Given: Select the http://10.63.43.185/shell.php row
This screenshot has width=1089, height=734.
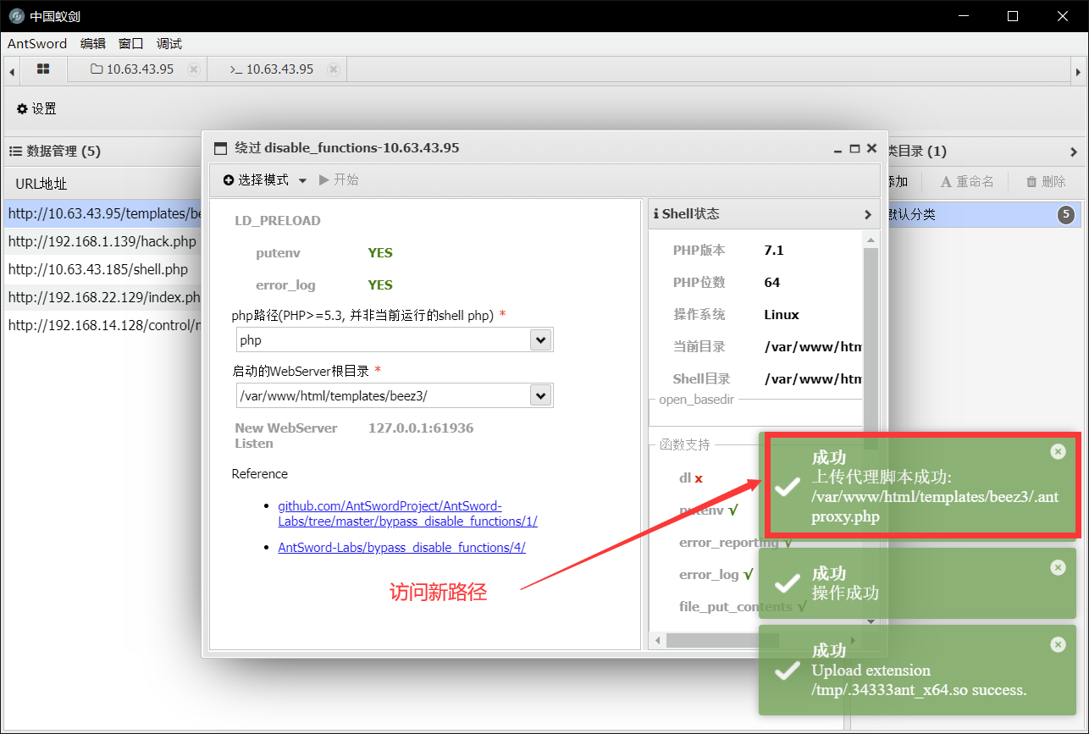Looking at the screenshot, I should pyautogui.click(x=103, y=269).
